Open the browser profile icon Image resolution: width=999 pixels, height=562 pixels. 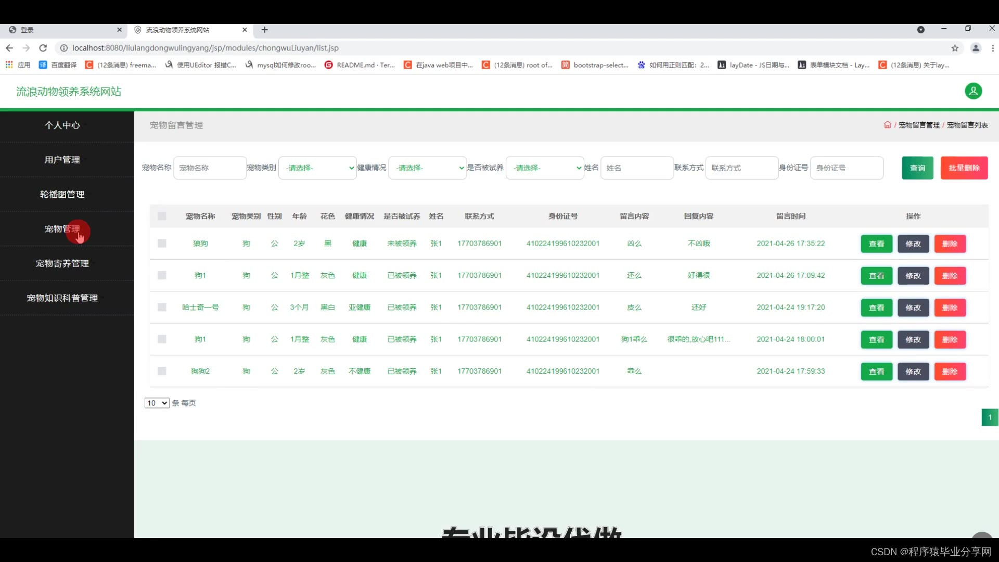(976, 48)
